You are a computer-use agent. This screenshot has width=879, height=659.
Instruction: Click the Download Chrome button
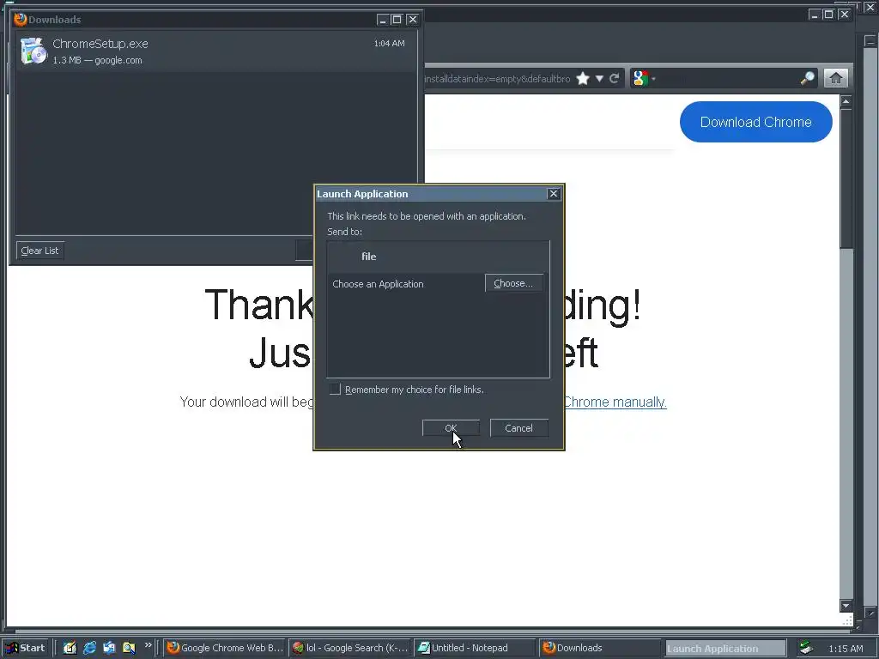coord(755,122)
